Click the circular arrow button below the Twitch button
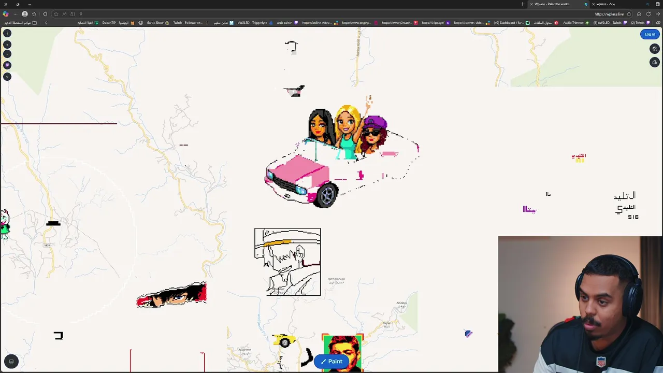Image resolution: width=663 pixels, height=373 pixels. point(7,77)
